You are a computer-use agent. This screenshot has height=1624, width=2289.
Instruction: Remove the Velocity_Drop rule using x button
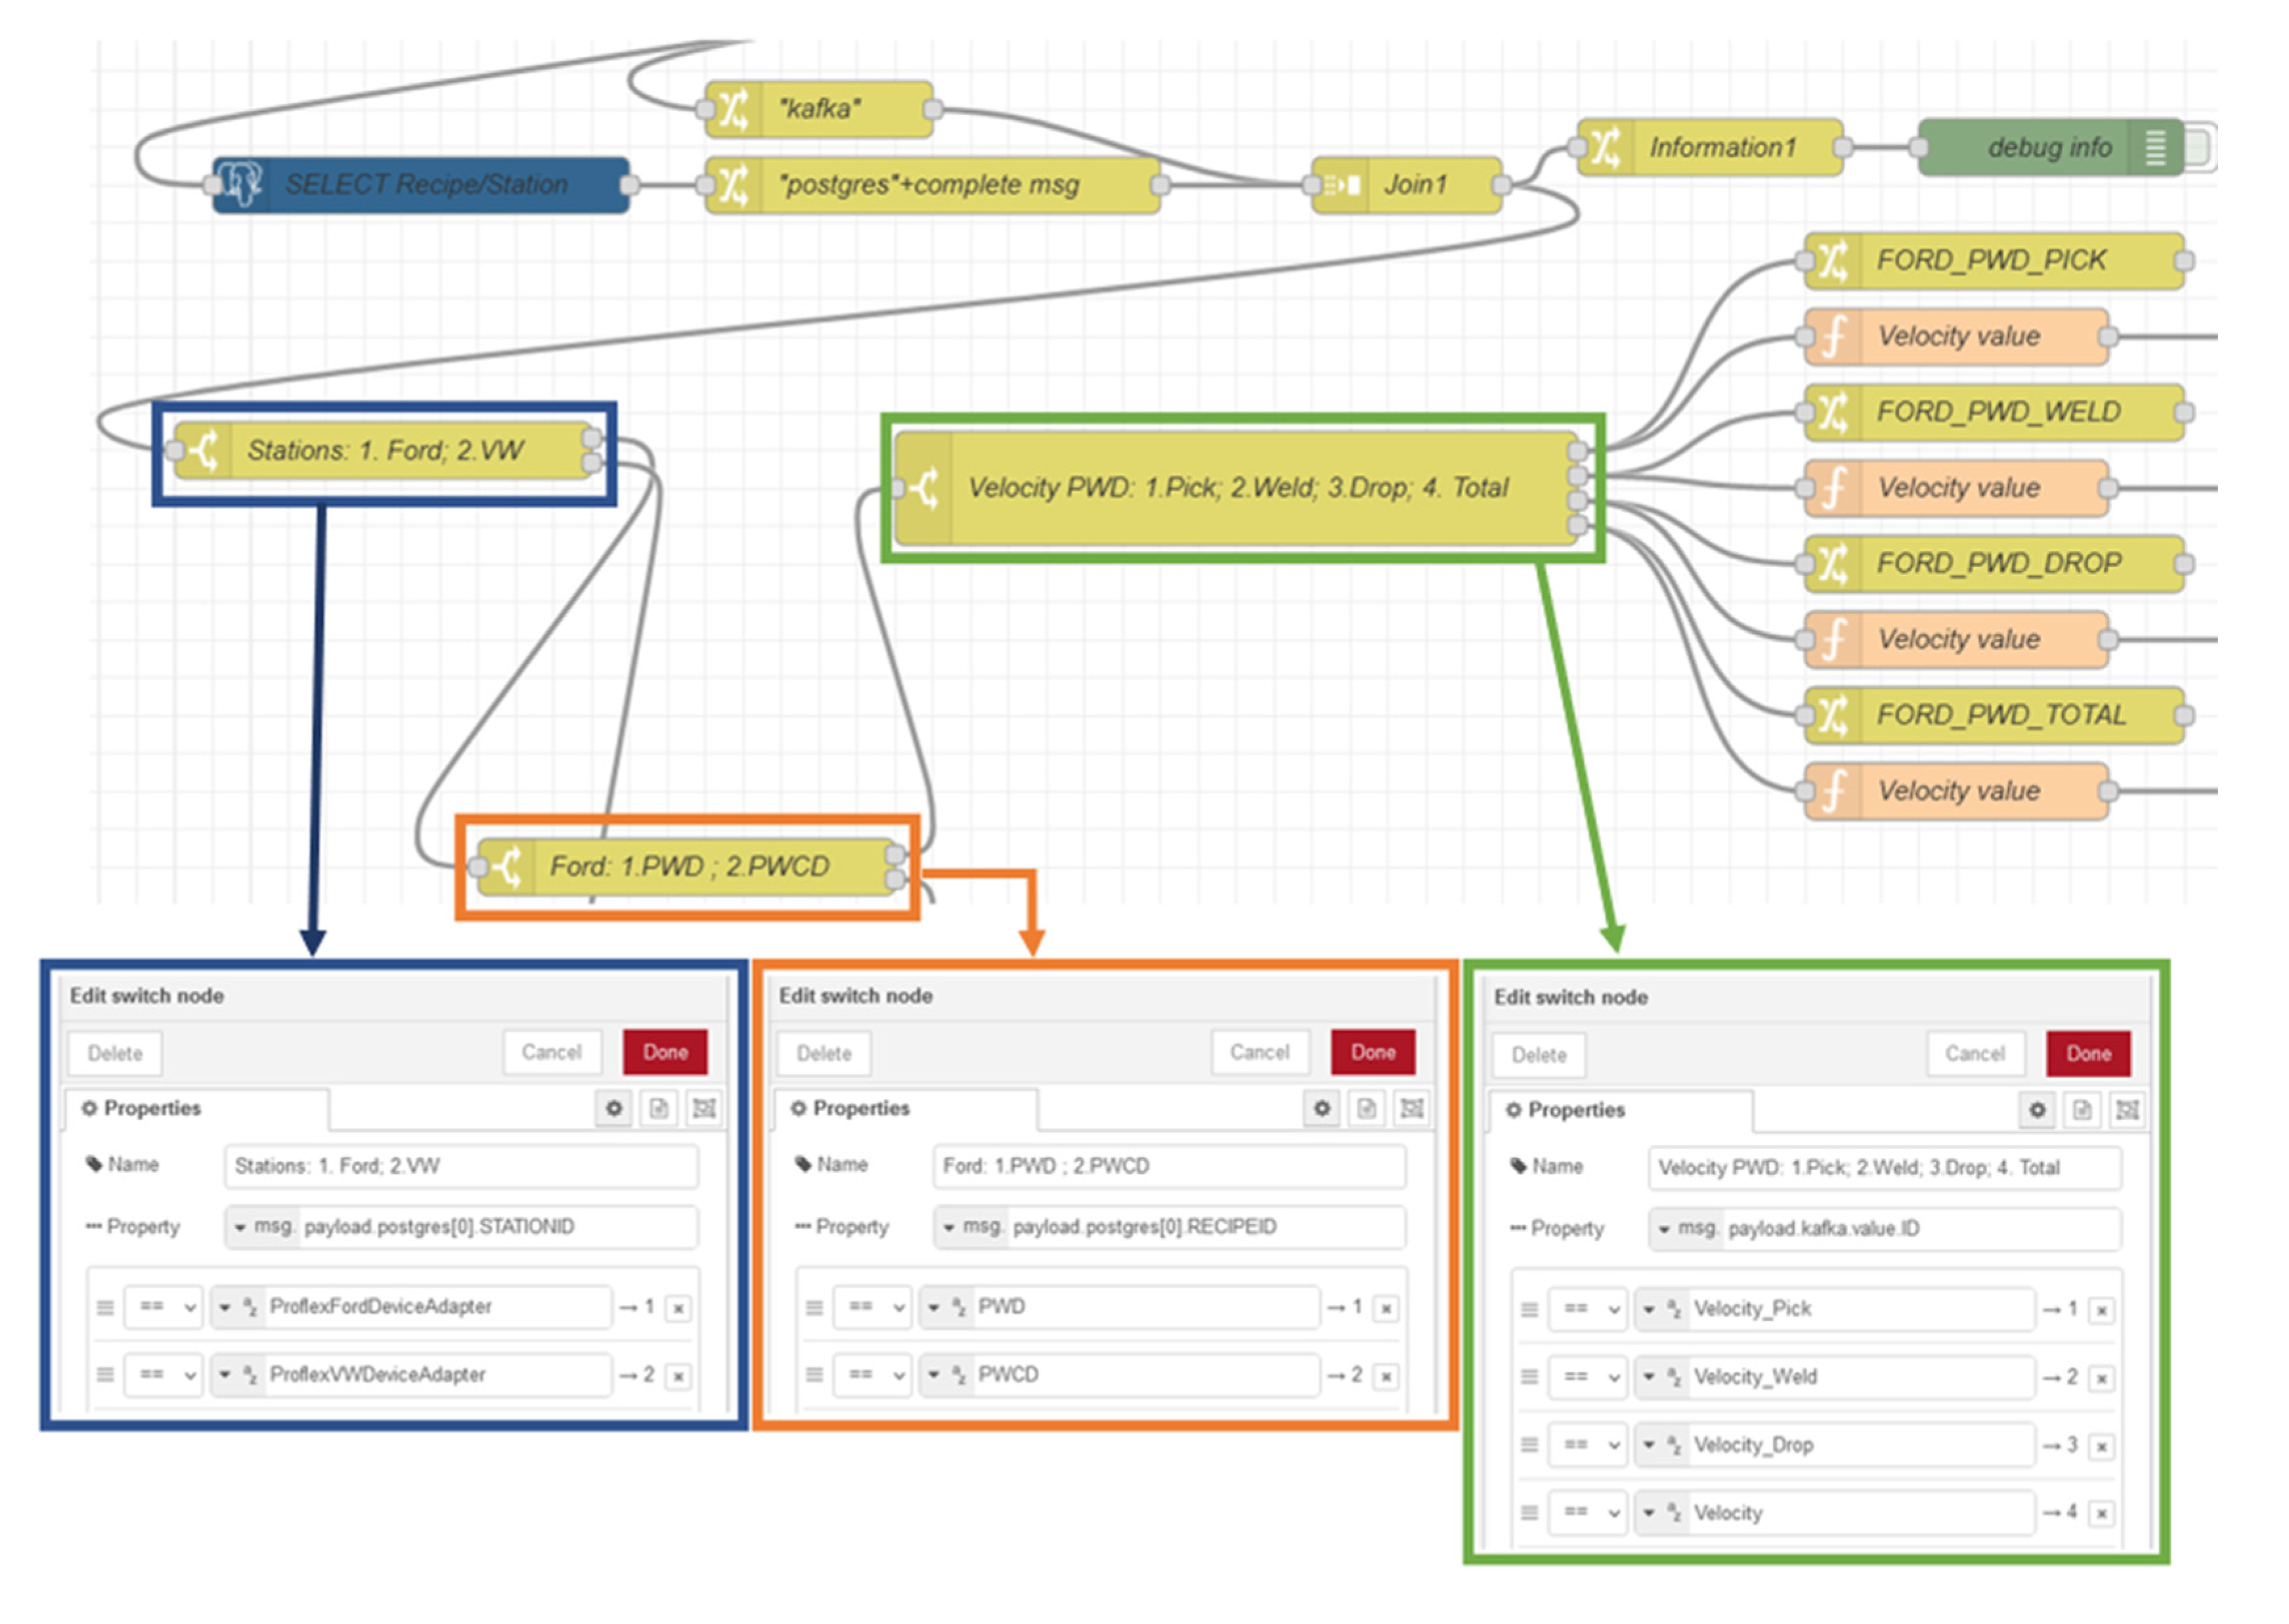click(2102, 1447)
